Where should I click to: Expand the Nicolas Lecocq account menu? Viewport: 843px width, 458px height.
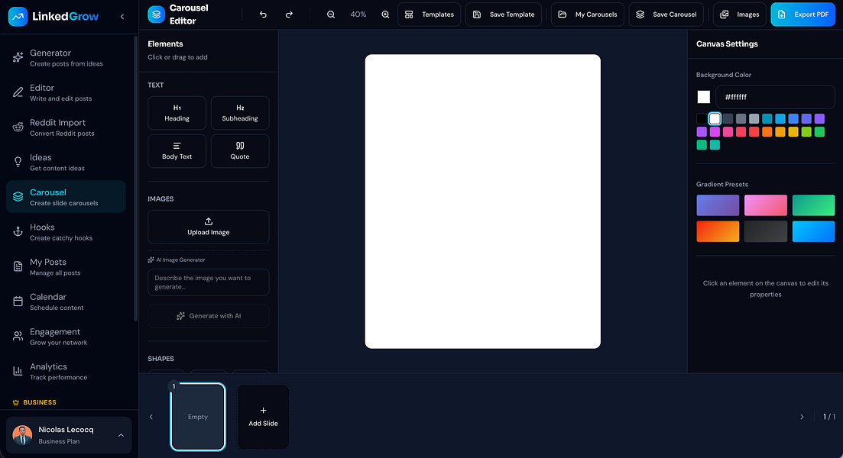(x=121, y=435)
